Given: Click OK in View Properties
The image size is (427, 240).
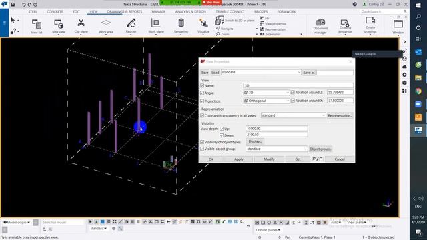Looking at the screenshot, I should [211, 159].
